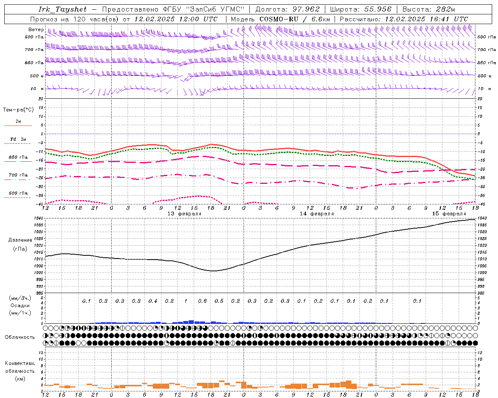Click the date label 14 февраля
This screenshot has width=498, height=398.
pyautogui.click(x=317, y=214)
